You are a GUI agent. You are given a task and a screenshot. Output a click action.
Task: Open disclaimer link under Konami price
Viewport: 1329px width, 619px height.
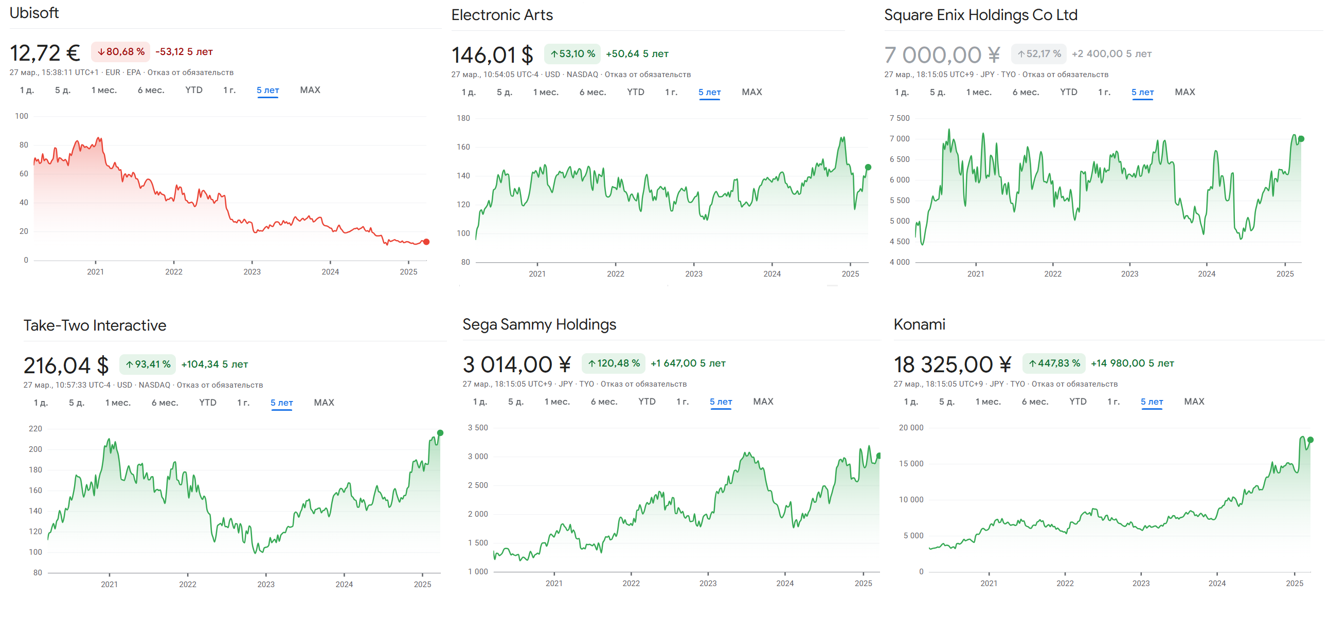click(x=1074, y=384)
